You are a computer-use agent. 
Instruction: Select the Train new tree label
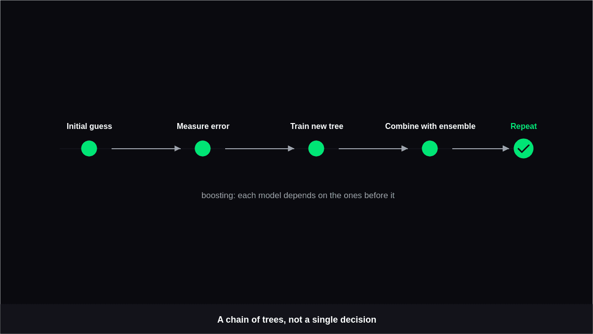coord(316,126)
